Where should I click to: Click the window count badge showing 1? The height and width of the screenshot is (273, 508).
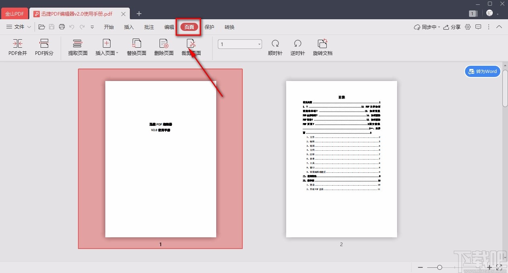click(473, 14)
